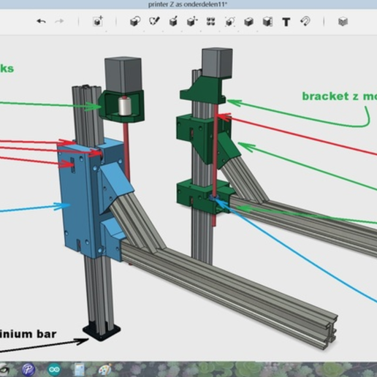Image resolution: width=377 pixels, height=377 pixels.
Task: Open the Sketch tool
Action: pos(154,21)
